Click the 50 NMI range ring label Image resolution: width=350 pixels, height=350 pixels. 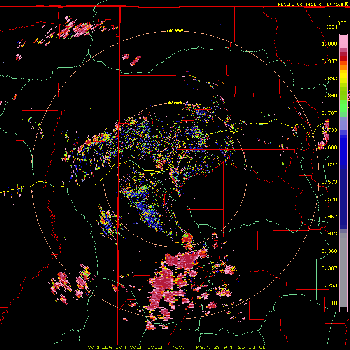click(175, 103)
